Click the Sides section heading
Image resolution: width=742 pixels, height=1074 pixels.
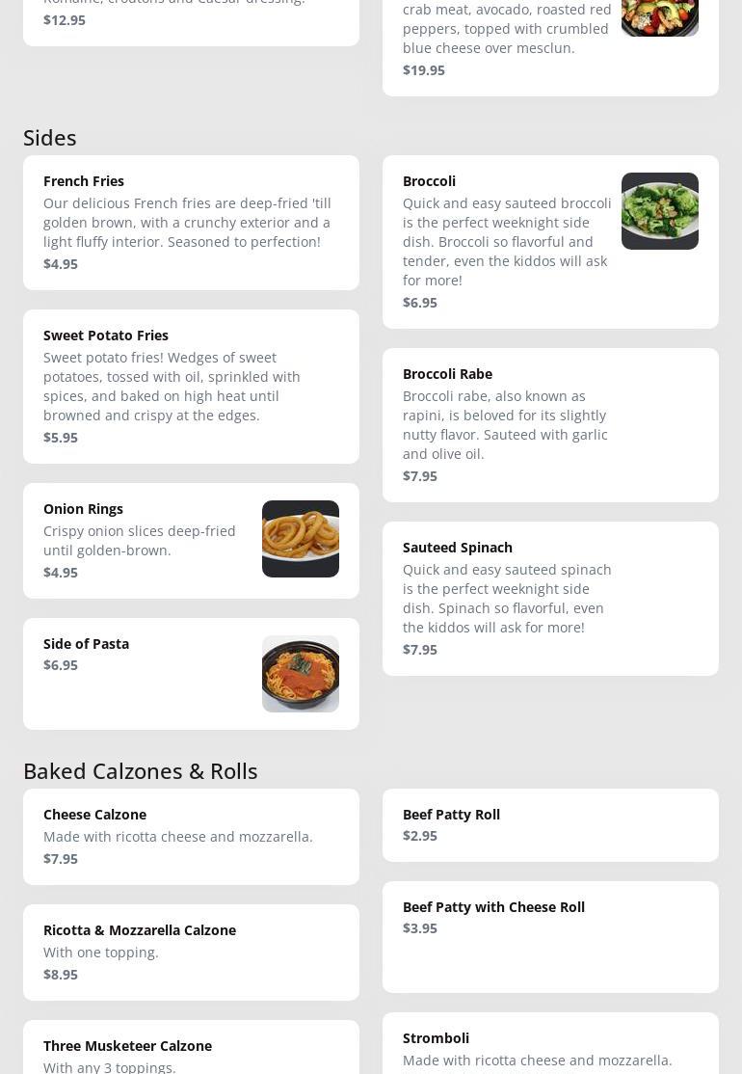[x=50, y=138]
